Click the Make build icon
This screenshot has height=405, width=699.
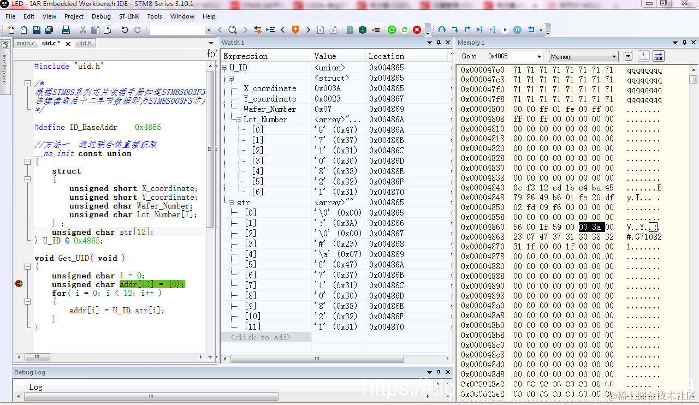click(x=363, y=30)
